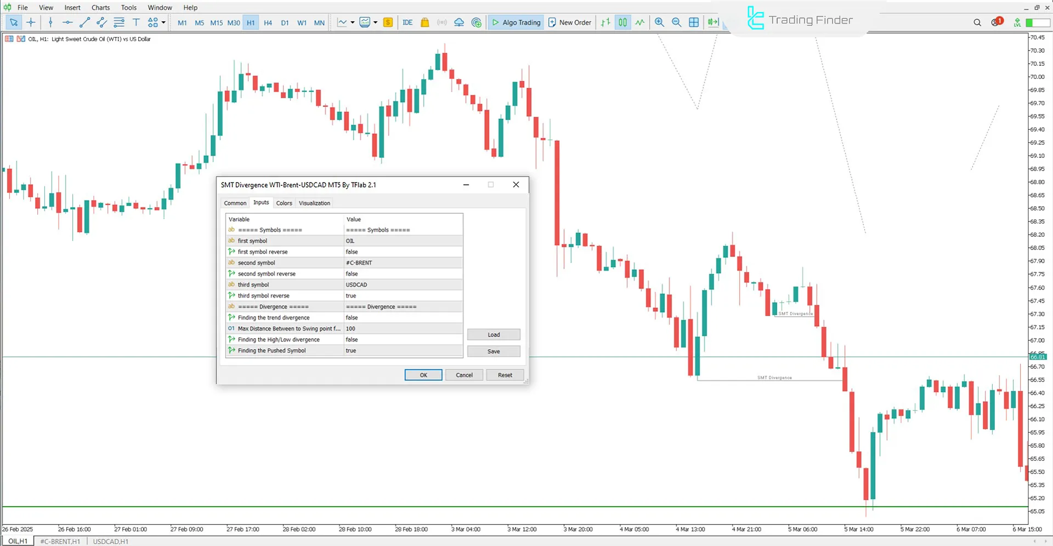This screenshot has height=546, width=1053.
Task: Switch to the USDCAD,H1 chart tab
Action: (x=110, y=541)
